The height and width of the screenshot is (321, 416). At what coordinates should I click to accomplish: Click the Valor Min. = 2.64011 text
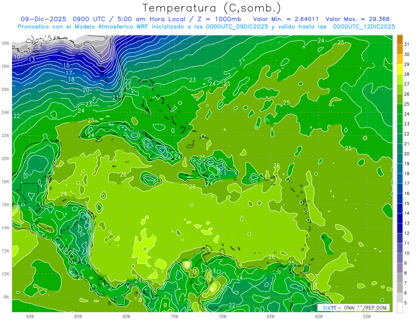point(286,19)
